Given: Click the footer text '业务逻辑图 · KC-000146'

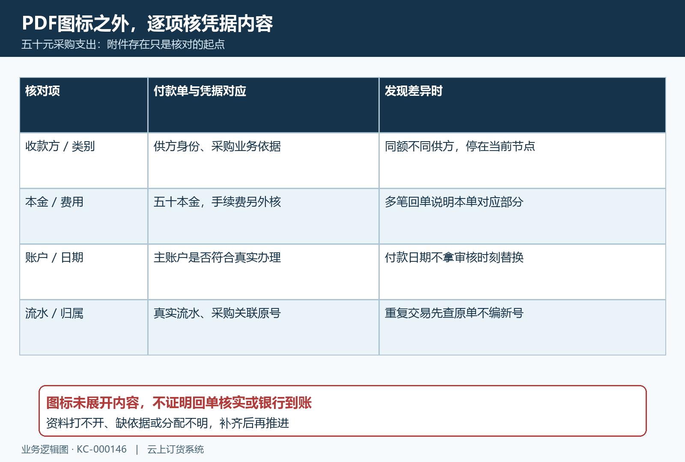Looking at the screenshot, I should pos(74,450).
